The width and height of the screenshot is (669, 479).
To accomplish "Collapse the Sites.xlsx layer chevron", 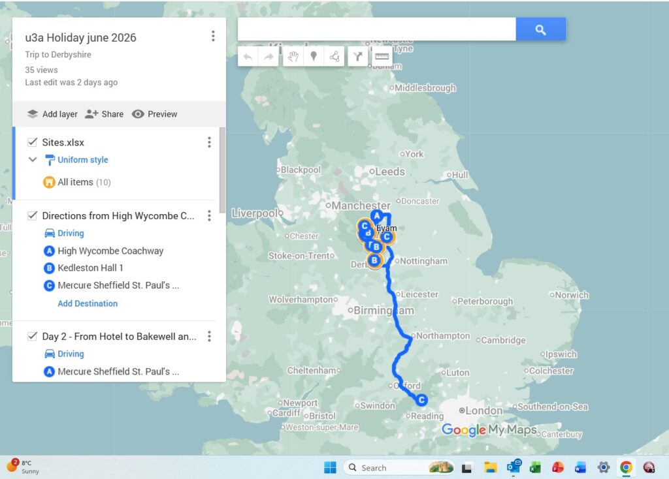I will point(32,160).
